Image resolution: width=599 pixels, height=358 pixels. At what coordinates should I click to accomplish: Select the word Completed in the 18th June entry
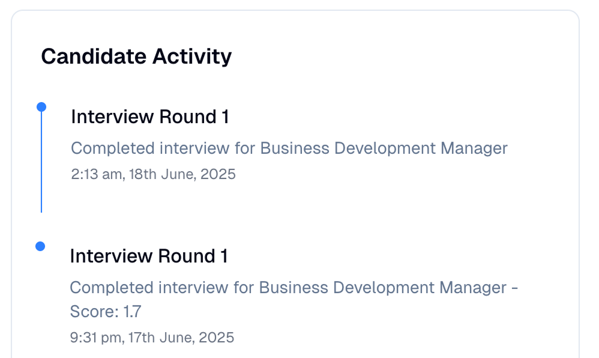pyautogui.click(x=113, y=148)
